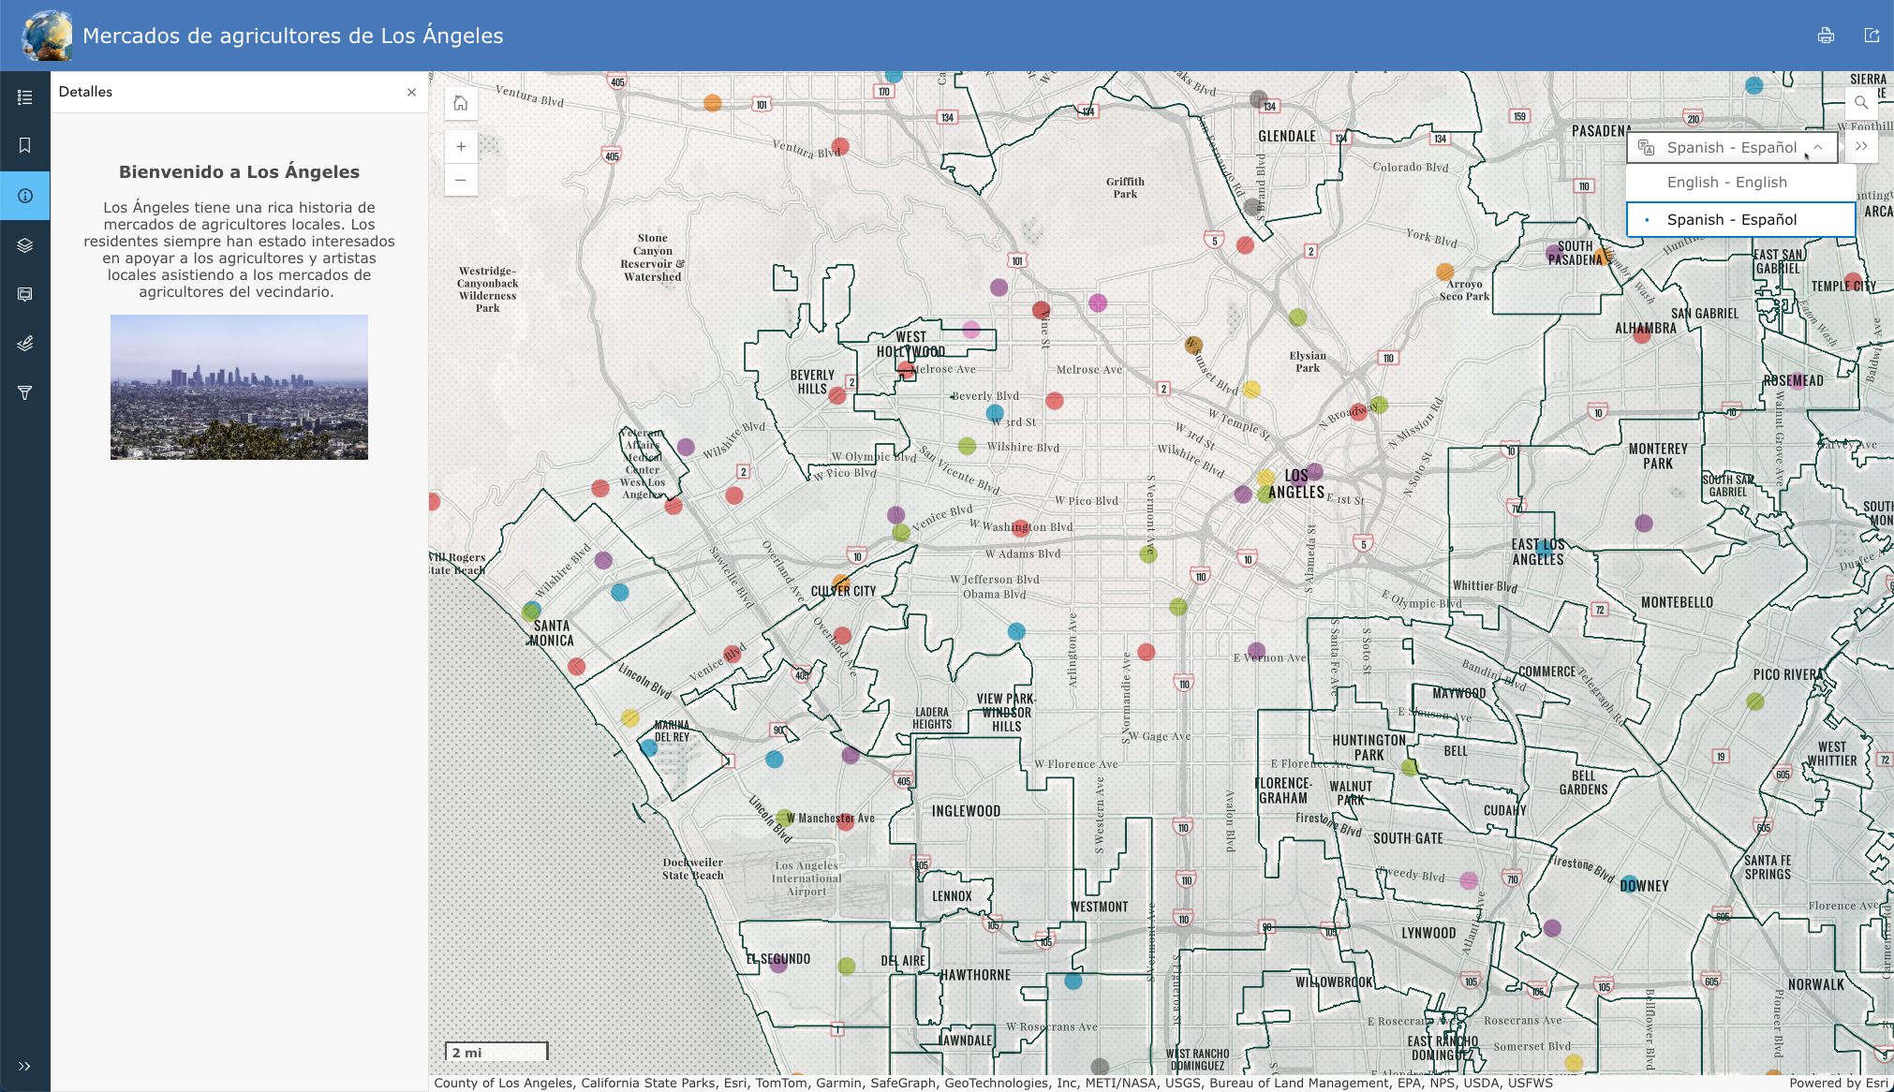Screen dimensions: 1894x1092
Task: Select Spanish - Español language option
Action: [x=1731, y=220]
